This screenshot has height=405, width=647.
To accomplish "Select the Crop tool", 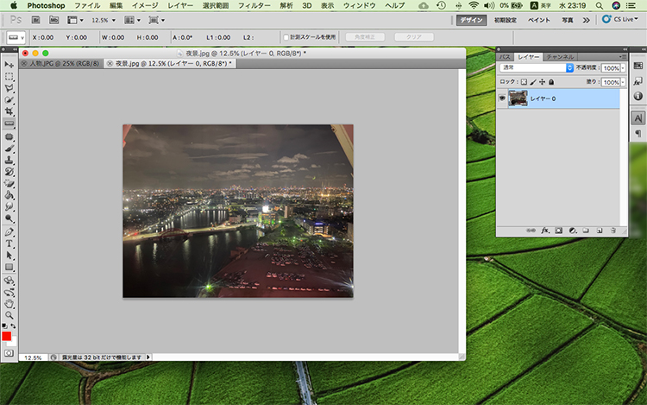I will tap(9, 111).
